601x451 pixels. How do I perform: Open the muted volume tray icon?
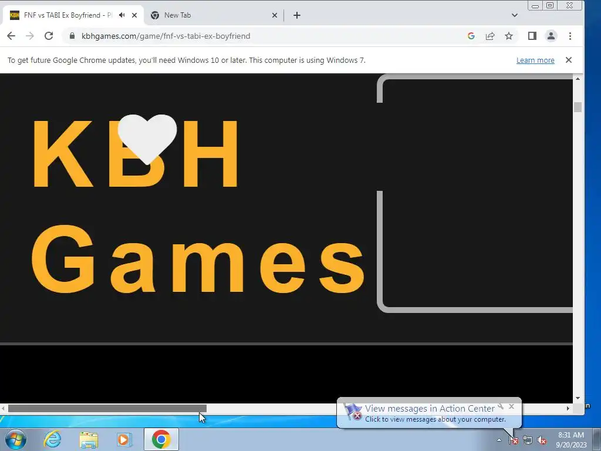(x=542, y=440)
